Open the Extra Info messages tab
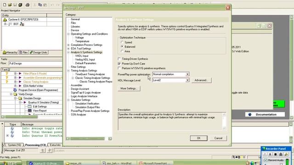The height and width of the screenshot is (165, 294). point(55,145)
